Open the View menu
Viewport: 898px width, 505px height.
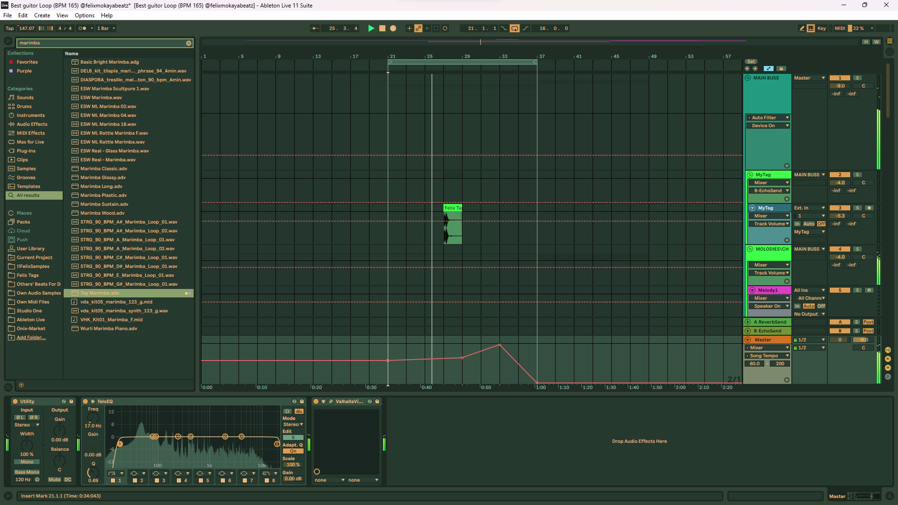click(x=62, y=15)
